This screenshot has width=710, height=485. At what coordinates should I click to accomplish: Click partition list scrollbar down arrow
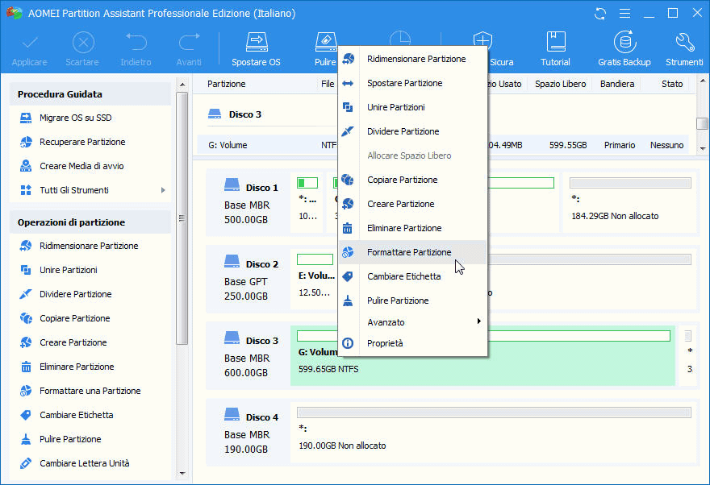[702, 148]
